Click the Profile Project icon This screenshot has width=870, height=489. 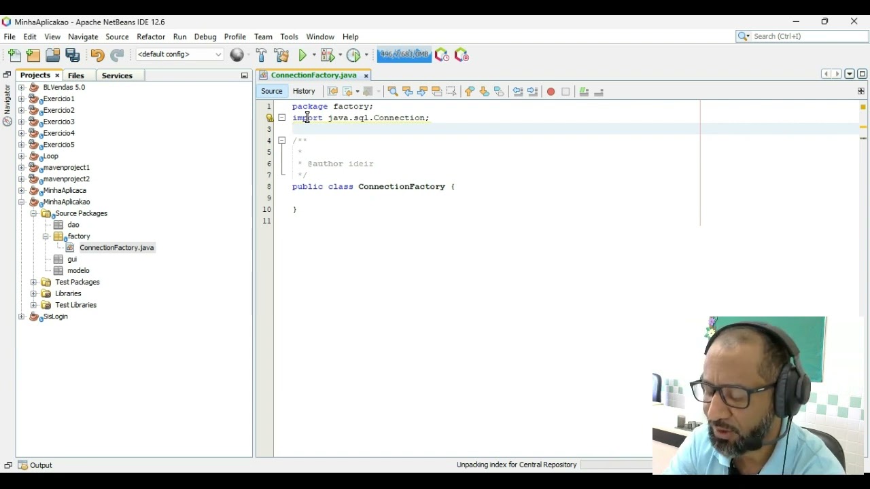tap(353, 55)
